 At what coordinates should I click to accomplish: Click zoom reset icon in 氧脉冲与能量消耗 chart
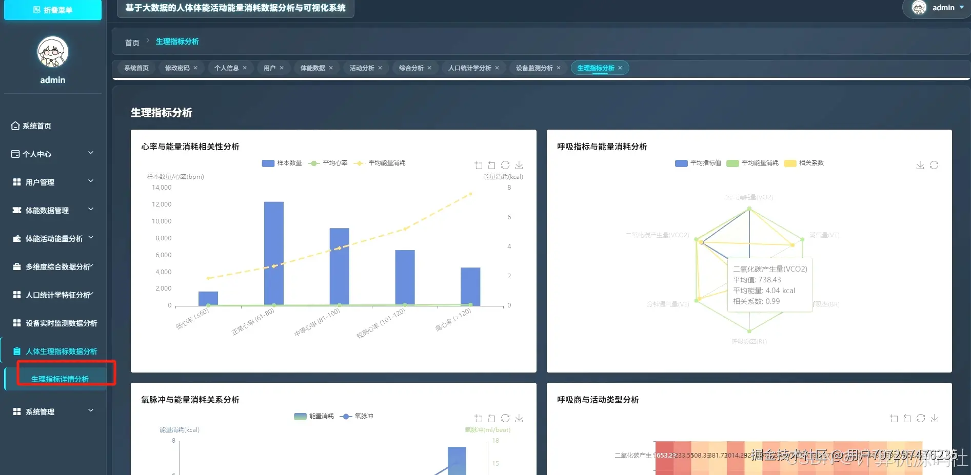[x=492, y=418]
